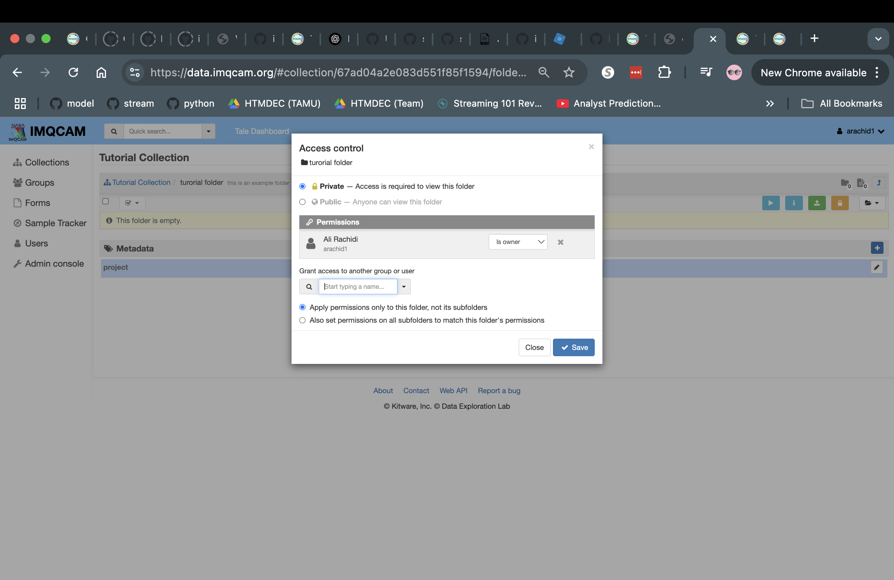Open the Web API footer link

453,390
